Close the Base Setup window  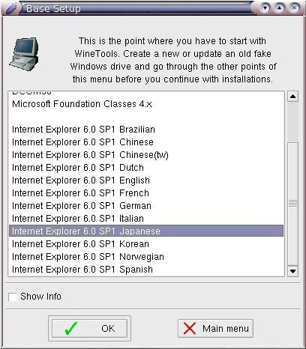pyautogui.click(x=294, y=8)
